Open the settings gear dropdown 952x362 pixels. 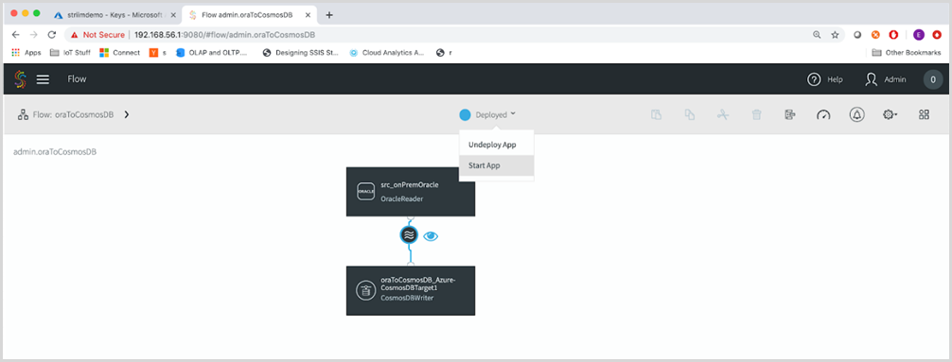point(890,114)
